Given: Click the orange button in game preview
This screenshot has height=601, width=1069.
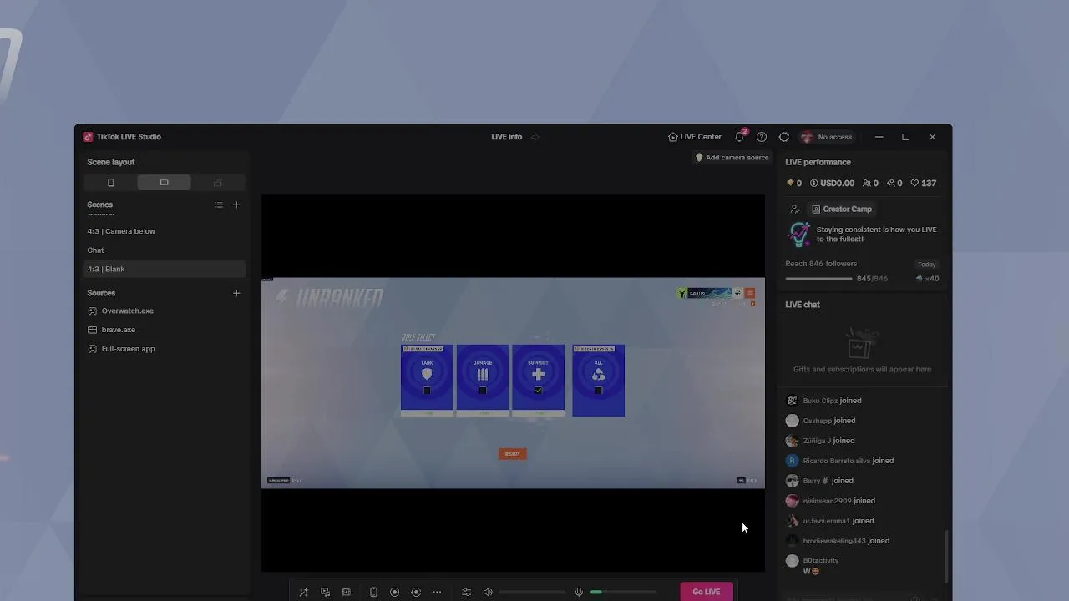Looking at the screenshot, I should click(x=513, y=454).
